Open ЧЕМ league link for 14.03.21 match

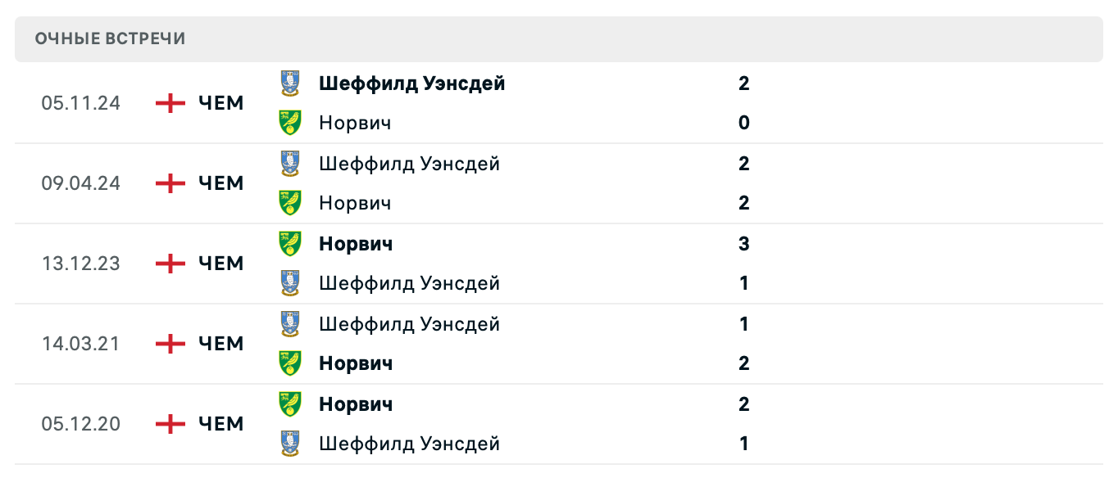(221, 344)
